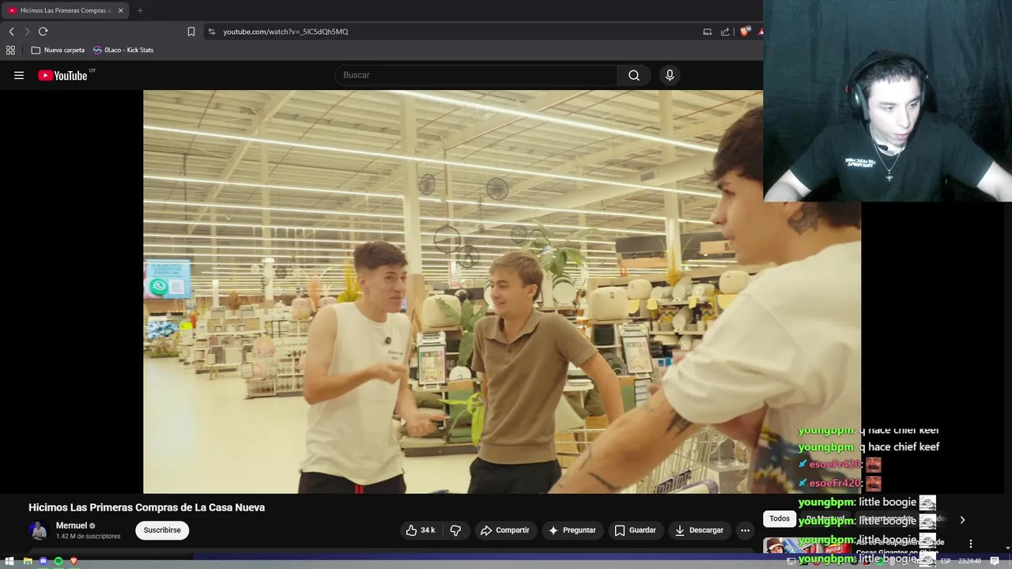Open the Brave Shields lion icon
Viewport: 1012px width, 569px height.
(744, 32)
